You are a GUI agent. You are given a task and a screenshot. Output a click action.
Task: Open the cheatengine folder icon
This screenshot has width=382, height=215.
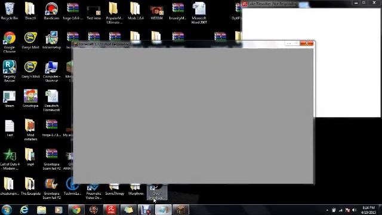click(9, 186)
